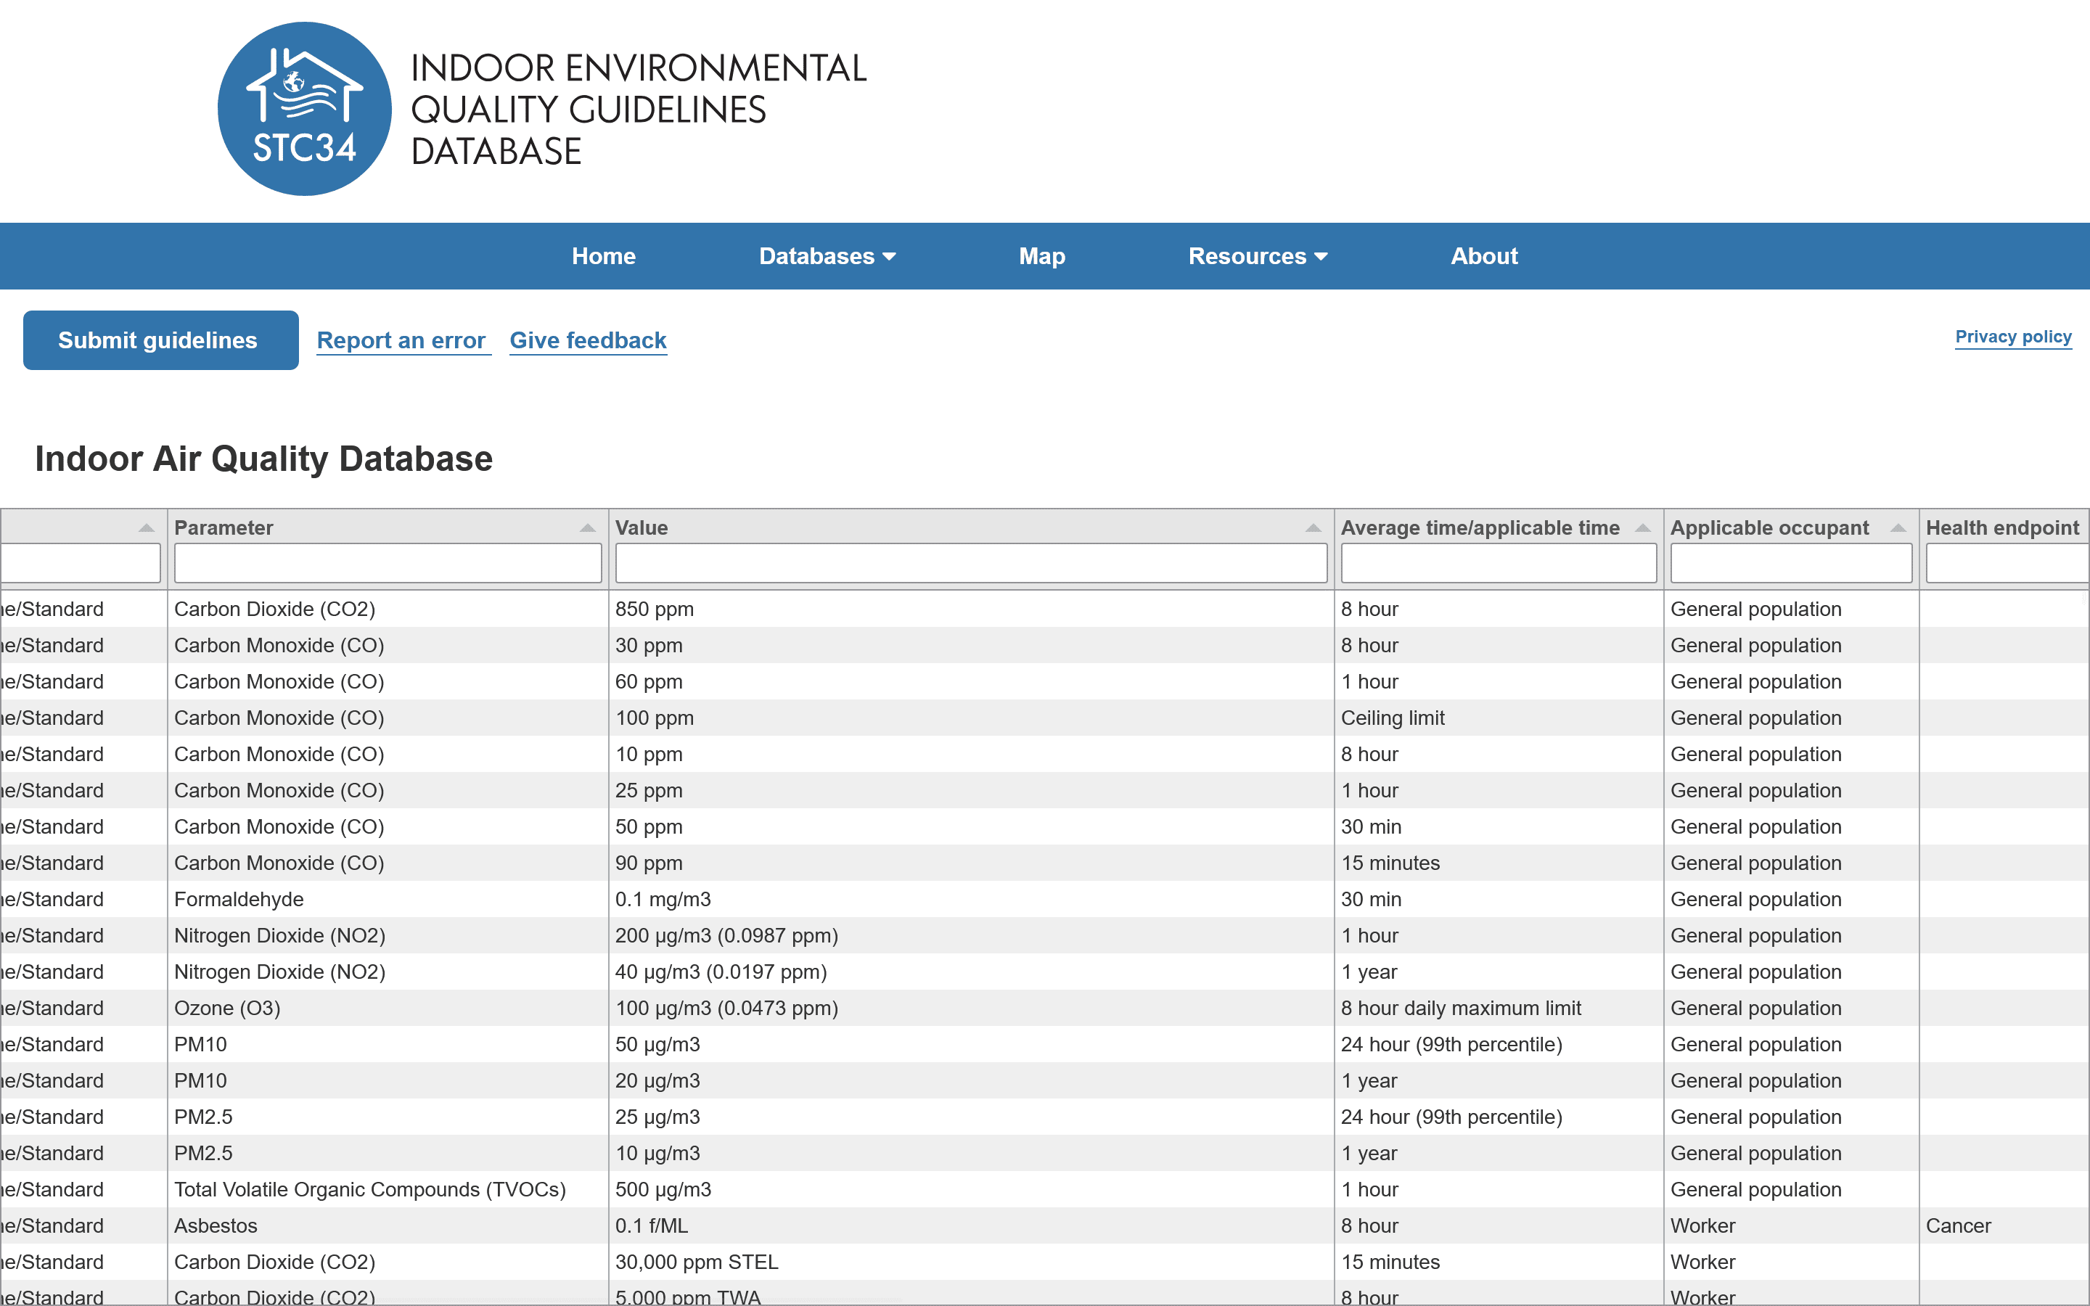
Task: Select the Worker cell in the Asbestos row
Action: [x=1791, y=1225]
